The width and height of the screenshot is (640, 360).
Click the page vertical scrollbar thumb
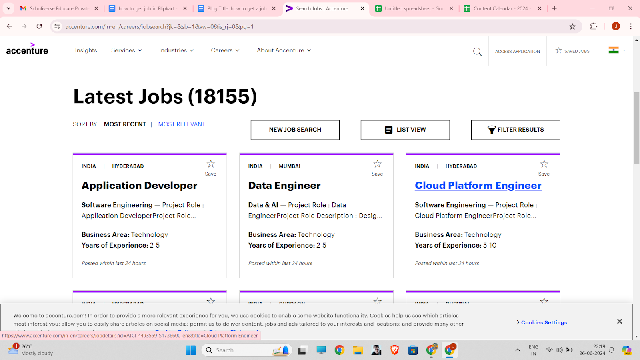click(636, 128)
